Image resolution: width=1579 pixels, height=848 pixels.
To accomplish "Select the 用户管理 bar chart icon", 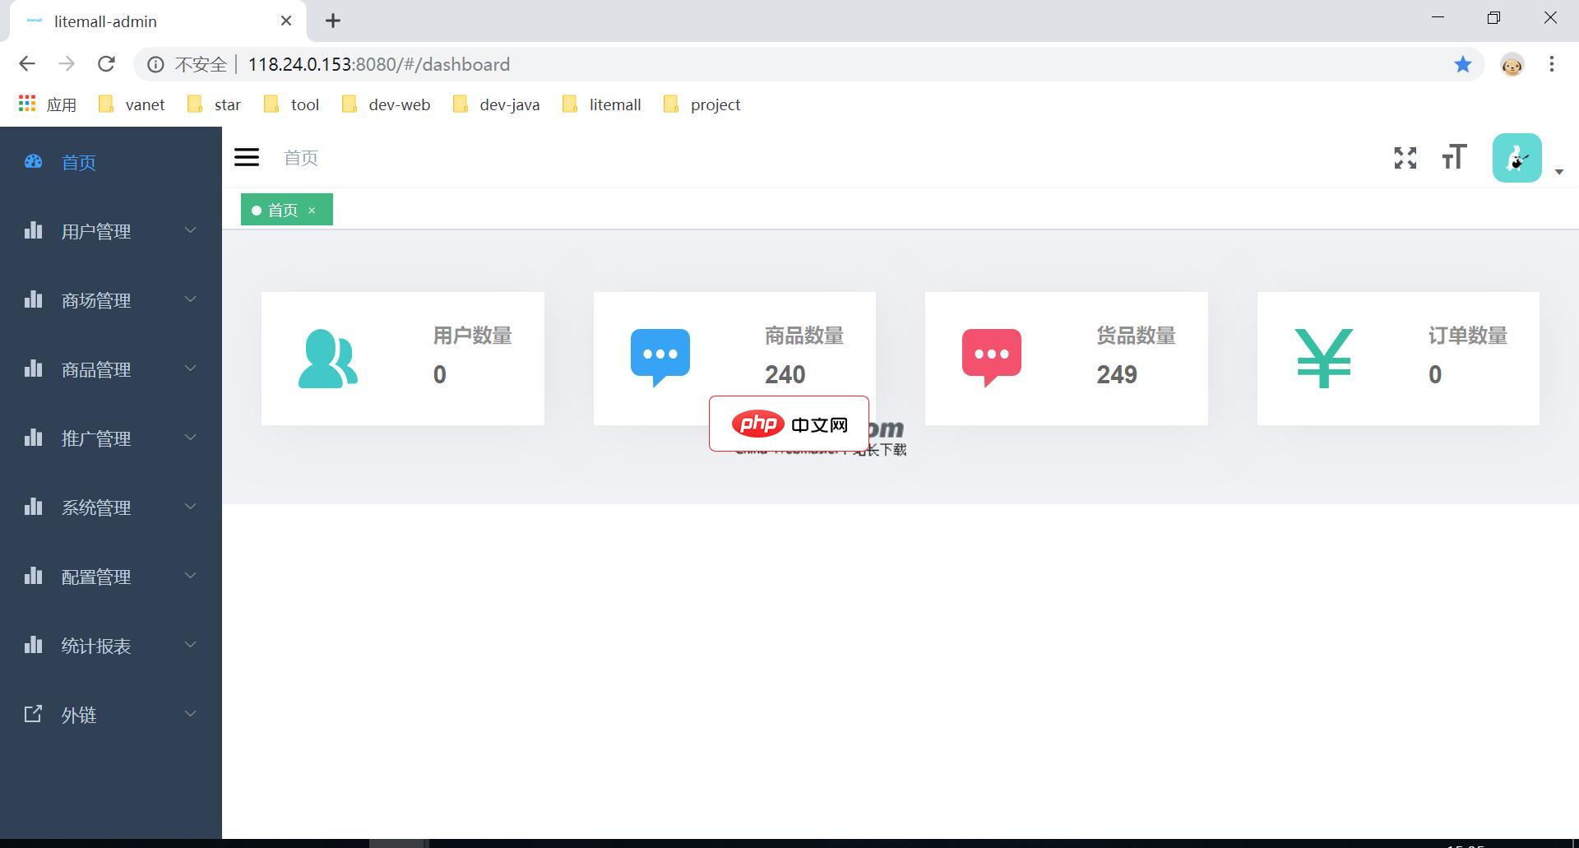I will click(x=33, y=230).
